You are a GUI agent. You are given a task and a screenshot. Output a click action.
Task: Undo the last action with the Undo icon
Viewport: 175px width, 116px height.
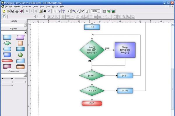pyautogui.click(x=49, y=11)
